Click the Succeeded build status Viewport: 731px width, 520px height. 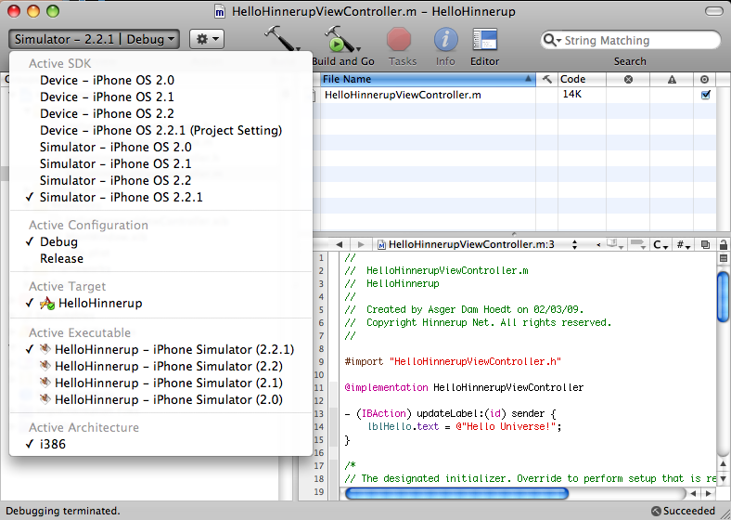tap(683, 511)
